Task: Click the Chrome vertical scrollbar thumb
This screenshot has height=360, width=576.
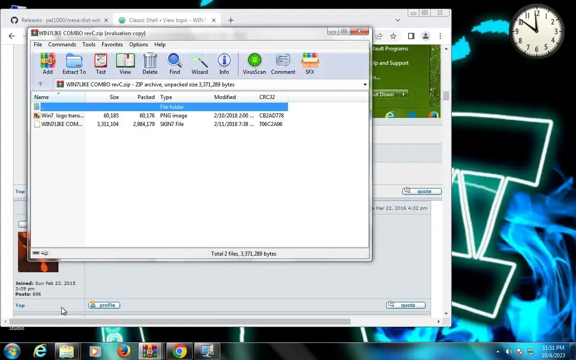Action: 446,96
